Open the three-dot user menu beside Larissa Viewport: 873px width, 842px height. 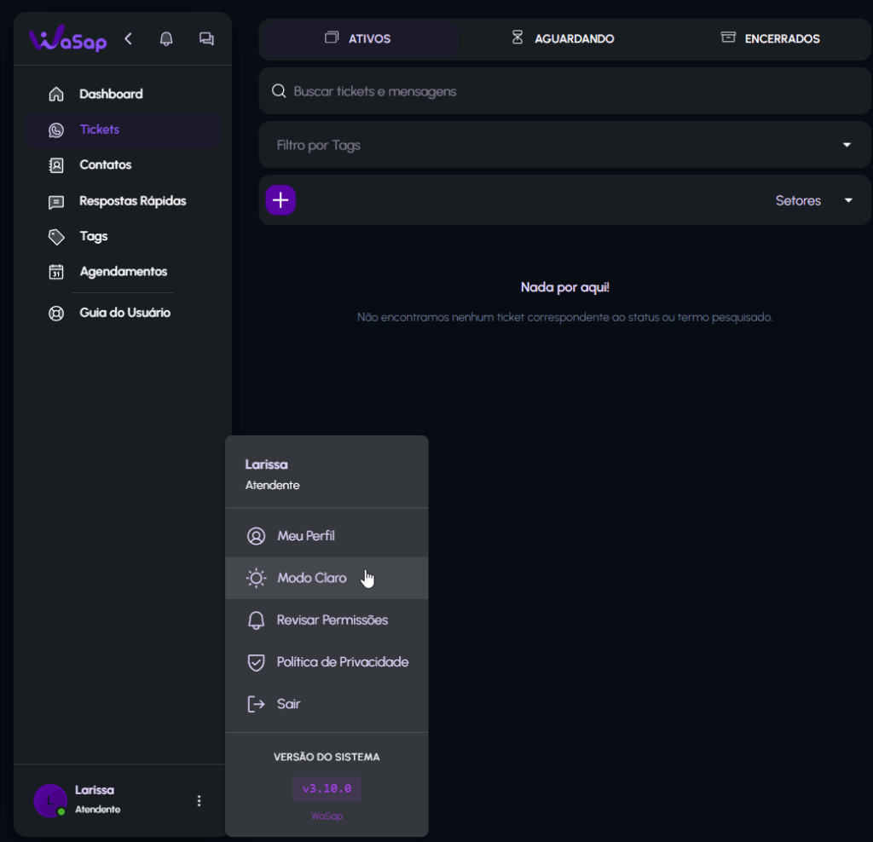[x=199, y=801]
